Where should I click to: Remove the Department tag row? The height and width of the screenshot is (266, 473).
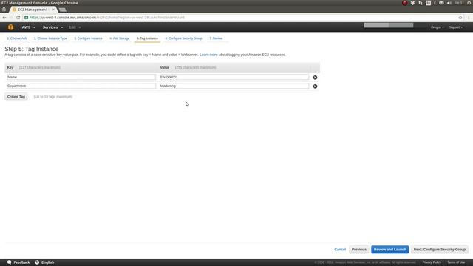315,86
